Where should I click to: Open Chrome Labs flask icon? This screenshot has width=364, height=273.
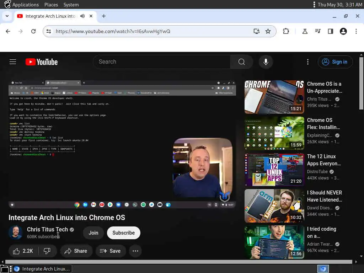pyautogui.click(x=305, y=31)
